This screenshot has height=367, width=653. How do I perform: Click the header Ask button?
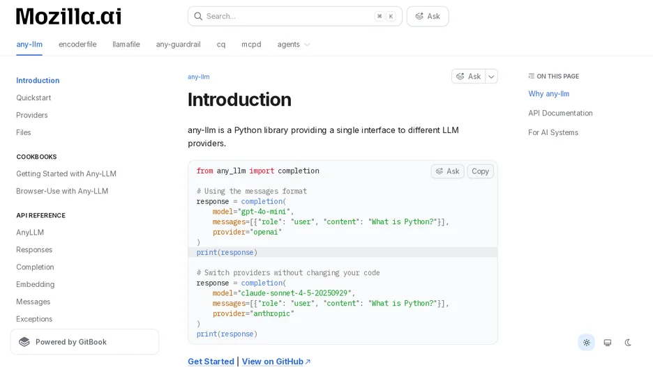428,16
